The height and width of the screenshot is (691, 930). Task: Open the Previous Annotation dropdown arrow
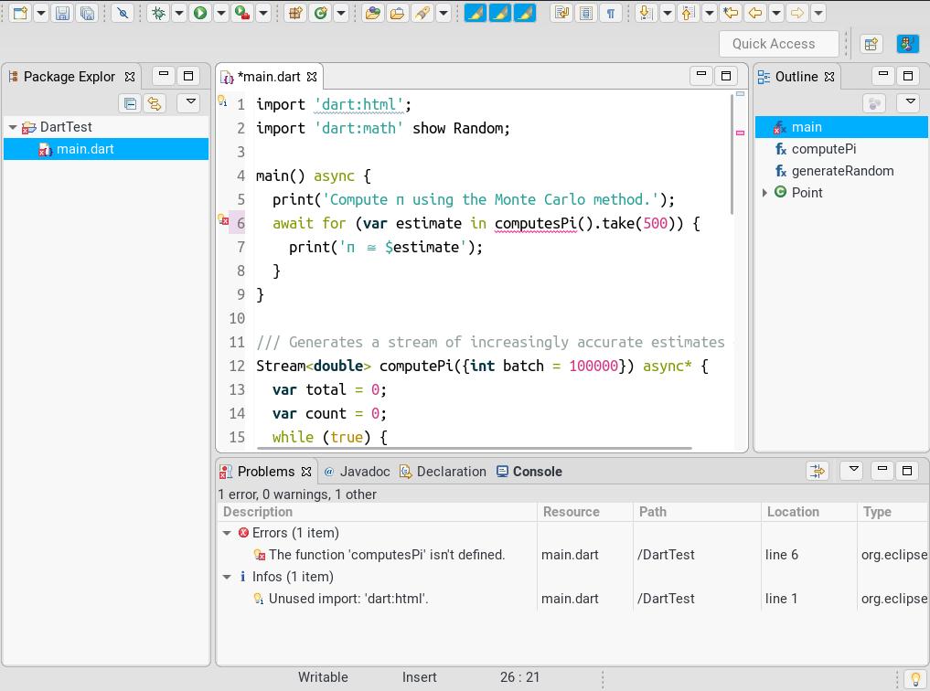[x=710, y=13]
